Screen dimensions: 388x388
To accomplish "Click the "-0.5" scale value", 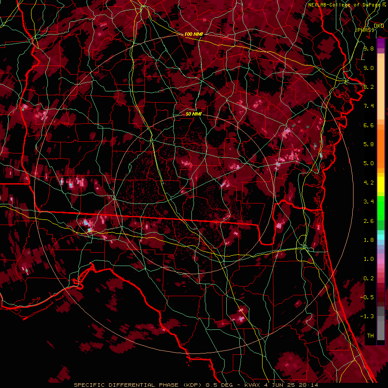I will 366,297.
